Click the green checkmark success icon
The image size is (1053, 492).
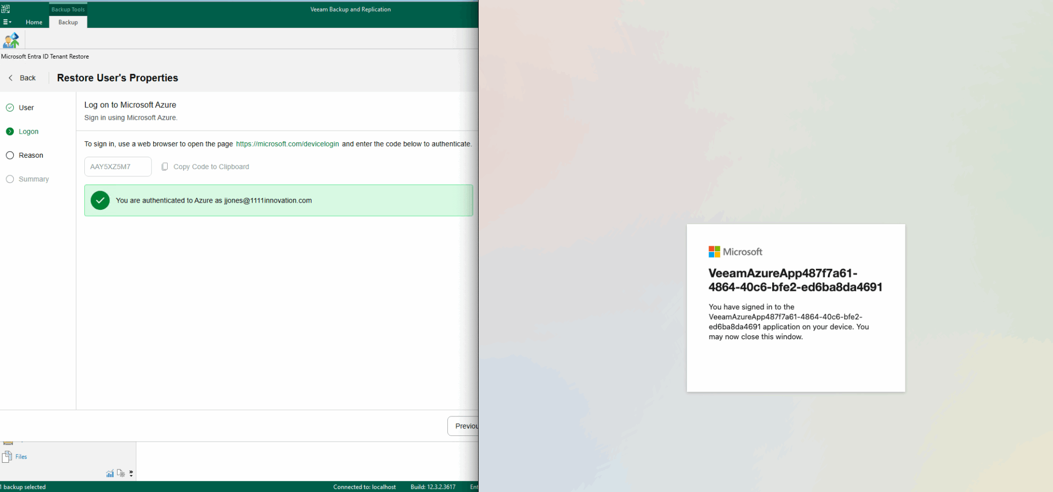tap(100, 201)
